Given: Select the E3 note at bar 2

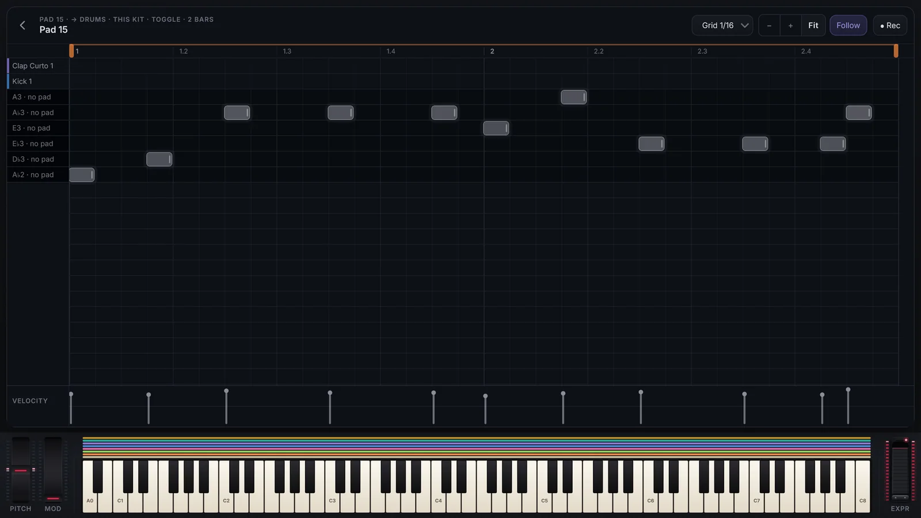Looking at the screenshot, I should [x=496, y=128].
